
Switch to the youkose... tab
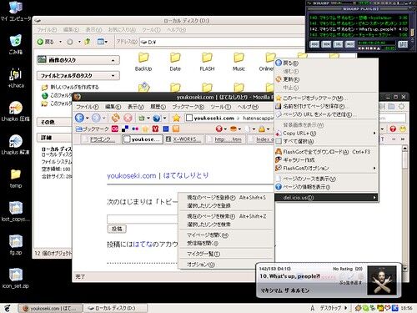(142, 139)
